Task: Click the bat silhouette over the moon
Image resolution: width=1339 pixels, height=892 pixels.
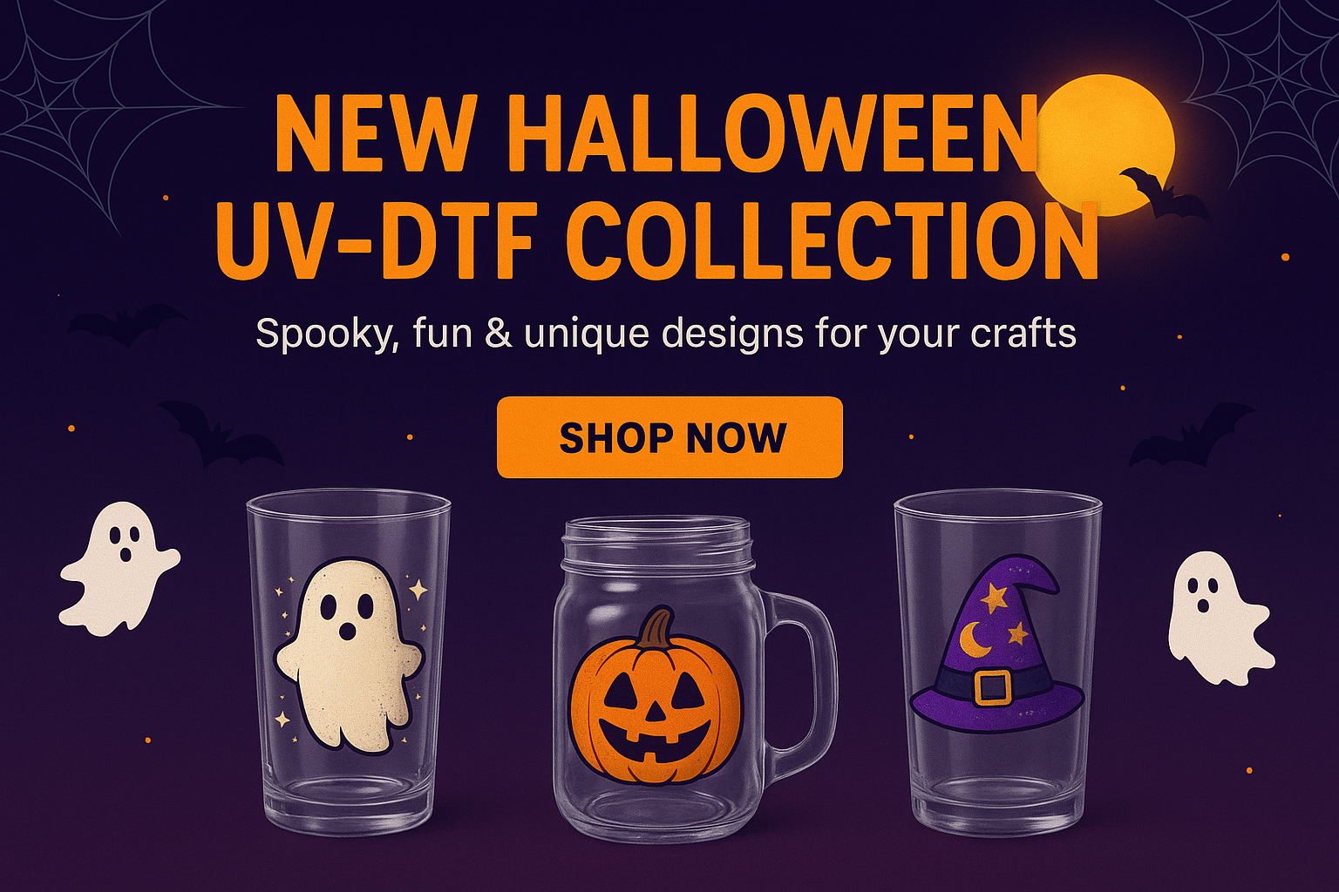Action: click(x=1162, y=193)
